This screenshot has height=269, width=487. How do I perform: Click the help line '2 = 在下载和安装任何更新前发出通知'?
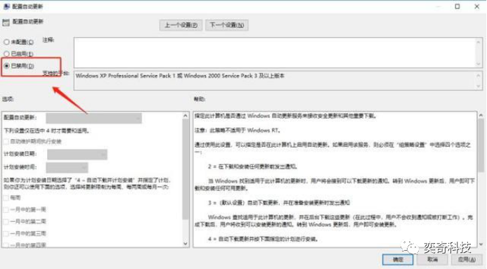click(253, 166)
